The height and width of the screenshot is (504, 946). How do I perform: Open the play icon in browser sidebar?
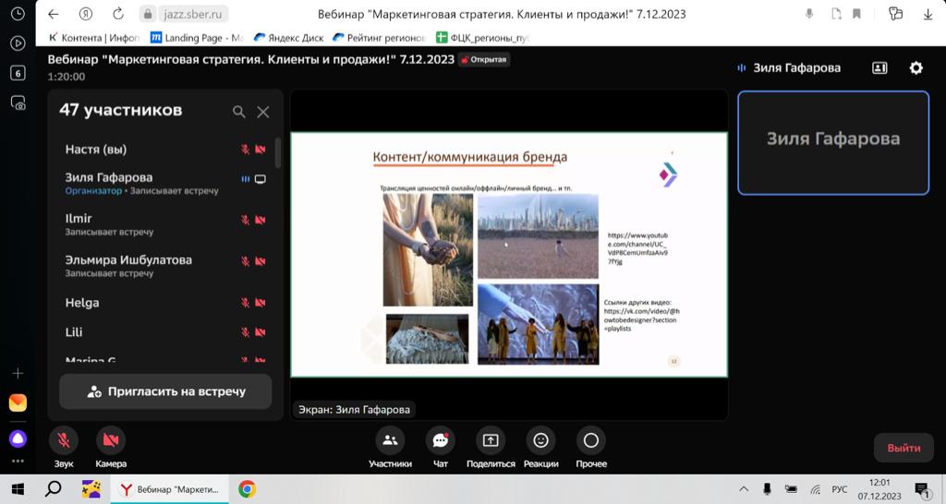[18, 43]
